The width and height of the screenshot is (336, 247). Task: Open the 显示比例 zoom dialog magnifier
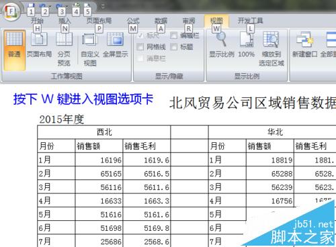tap(222, 45)
